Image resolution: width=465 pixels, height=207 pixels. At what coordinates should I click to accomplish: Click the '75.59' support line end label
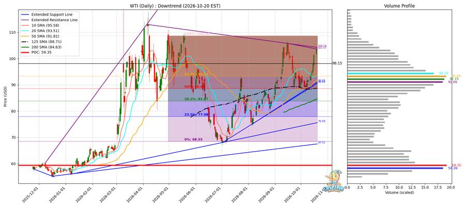tap(321, 122)
